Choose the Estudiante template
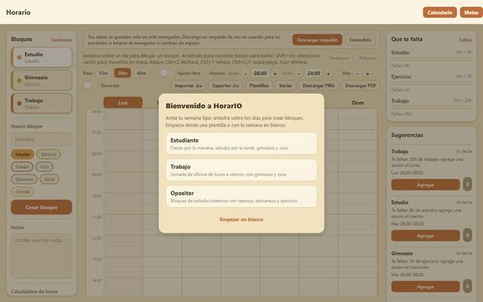Viewport: 483px width, 302px height. point(241,143)
